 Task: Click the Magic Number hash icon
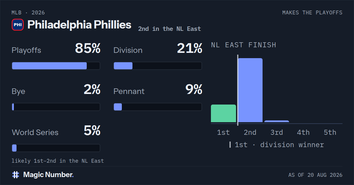pyautogui.click(x=16, y=175)
